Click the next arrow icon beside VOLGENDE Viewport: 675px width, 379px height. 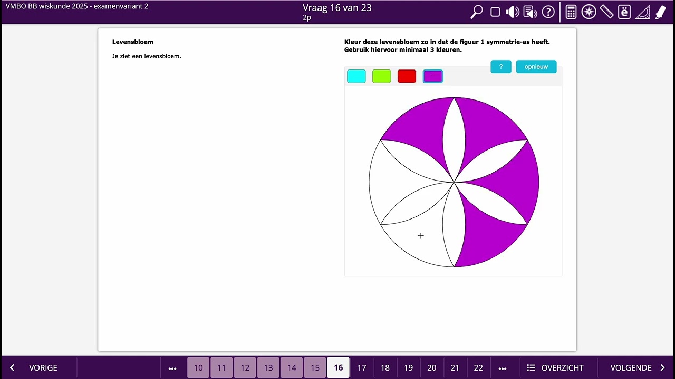(x=662, y=368)
